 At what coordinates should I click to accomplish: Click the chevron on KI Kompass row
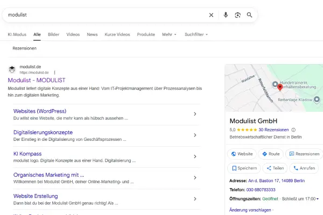(x=195, y=156)
